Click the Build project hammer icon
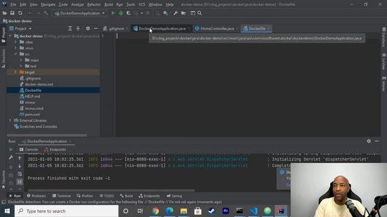 (x=46, y=13)
